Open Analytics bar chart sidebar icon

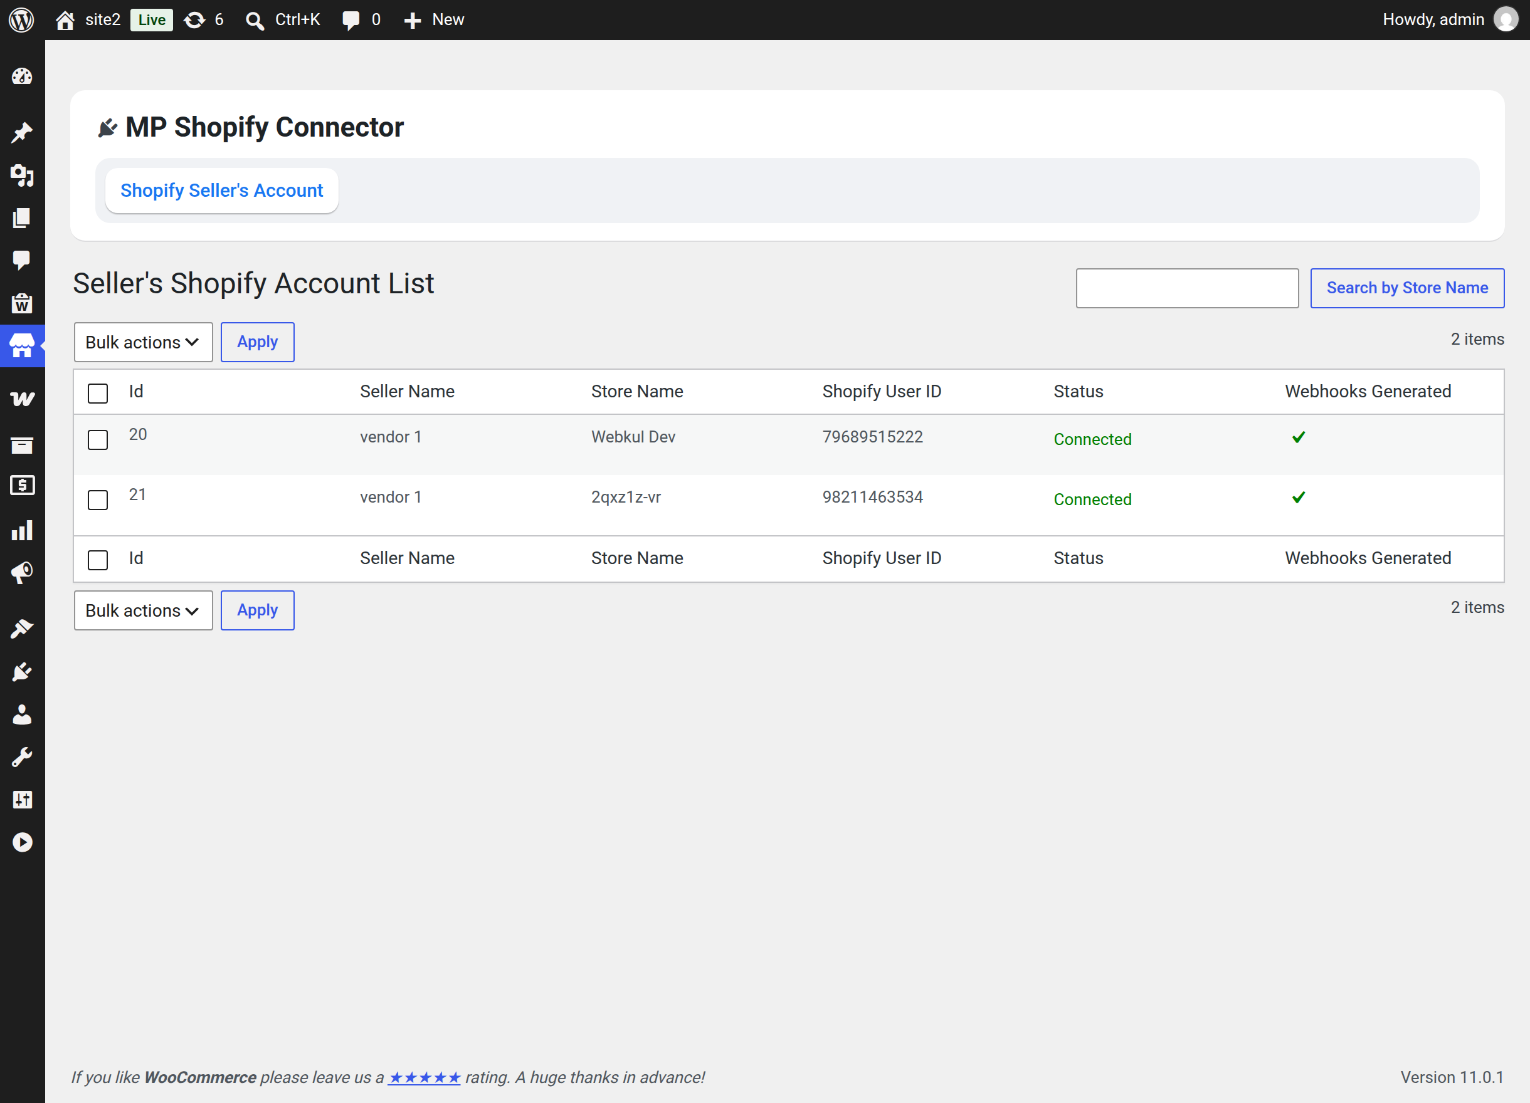(23, 530)
